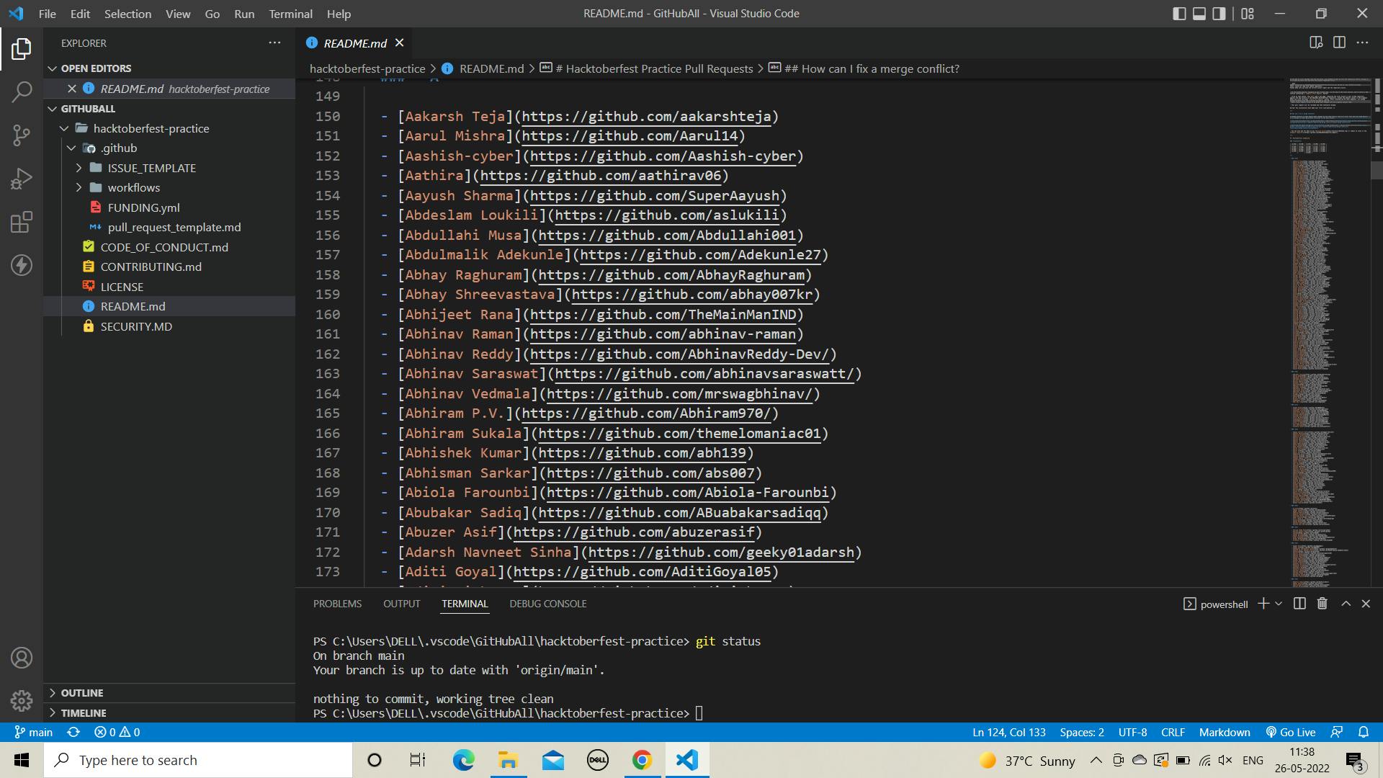Click the main branch status bar item

tap(33, 732)
